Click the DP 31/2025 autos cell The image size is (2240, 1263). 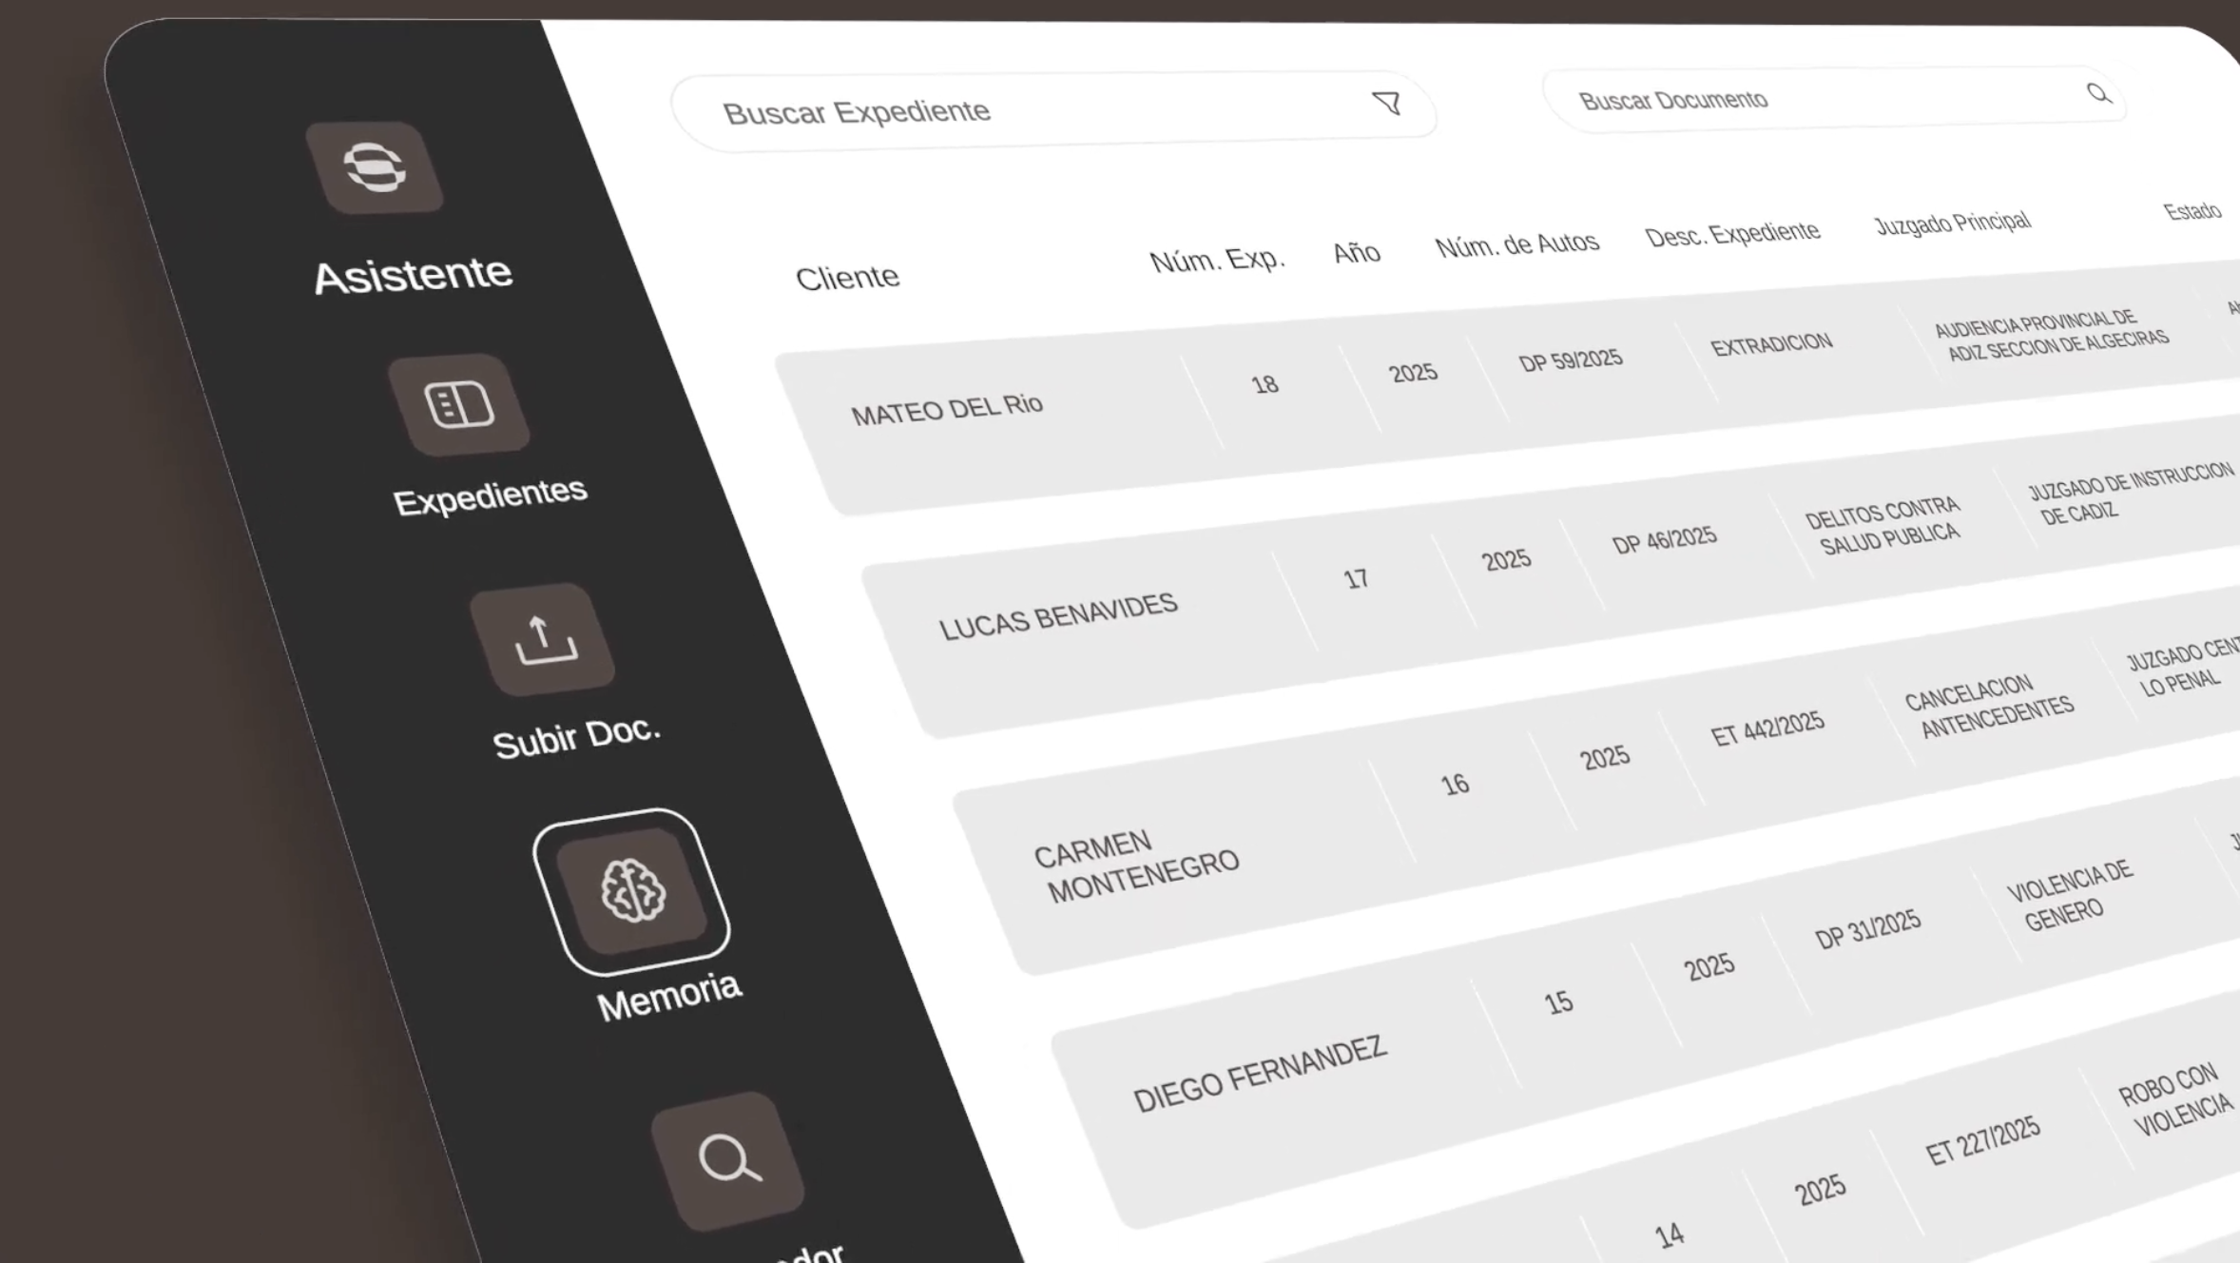click(1868, 929)
